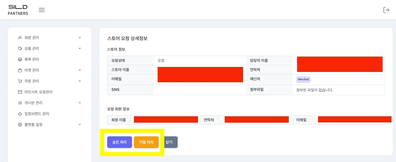Expand the 게시판 관리 chevron
The width and height of the screenshot is (396, 162).
tap(80, 103)
